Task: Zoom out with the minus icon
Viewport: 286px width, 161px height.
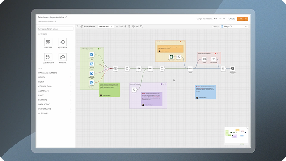Action: pyautogui.click(x=117, y=26)
